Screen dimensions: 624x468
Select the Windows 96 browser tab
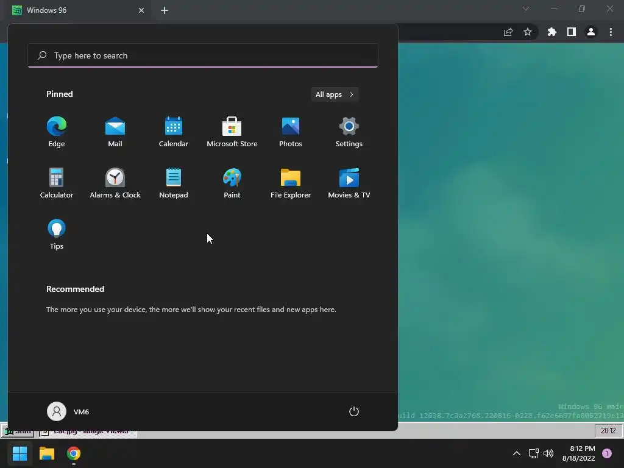[77, 10]
